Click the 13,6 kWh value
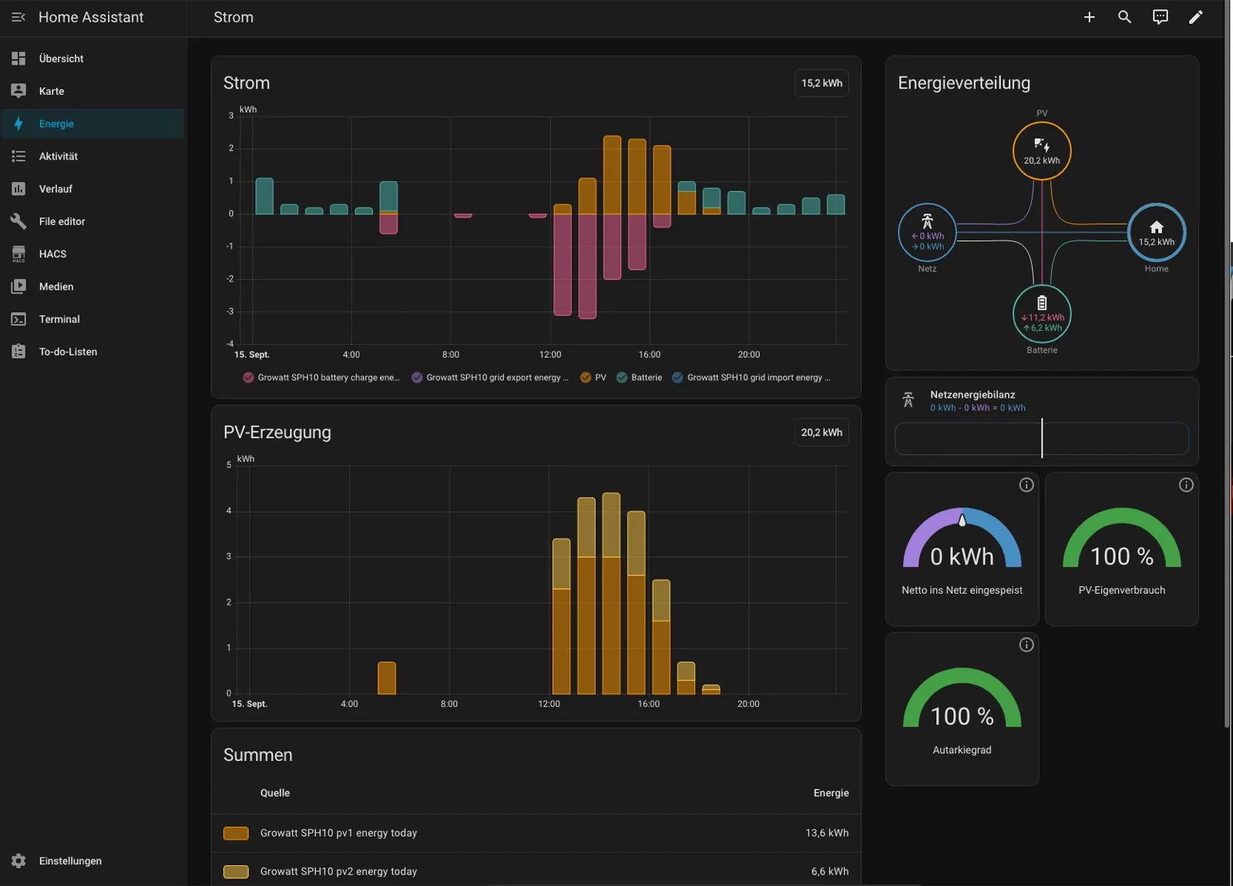Viewport: 1233px width, 886px height. click(x=827, y=834)
